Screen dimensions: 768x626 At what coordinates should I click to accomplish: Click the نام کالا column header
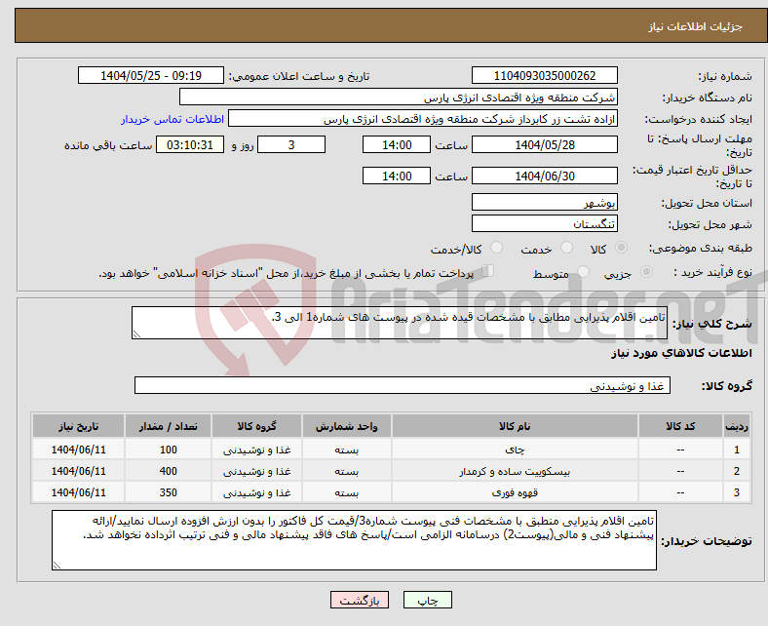click(515, 426)
